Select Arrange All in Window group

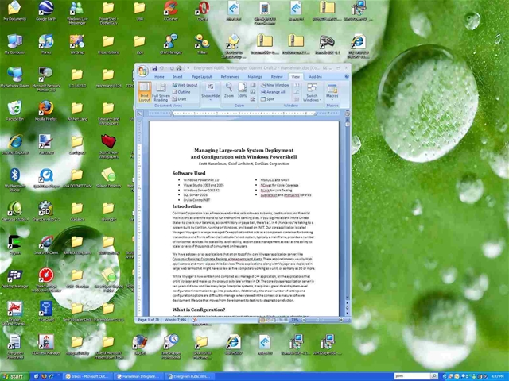coord(273,92)
